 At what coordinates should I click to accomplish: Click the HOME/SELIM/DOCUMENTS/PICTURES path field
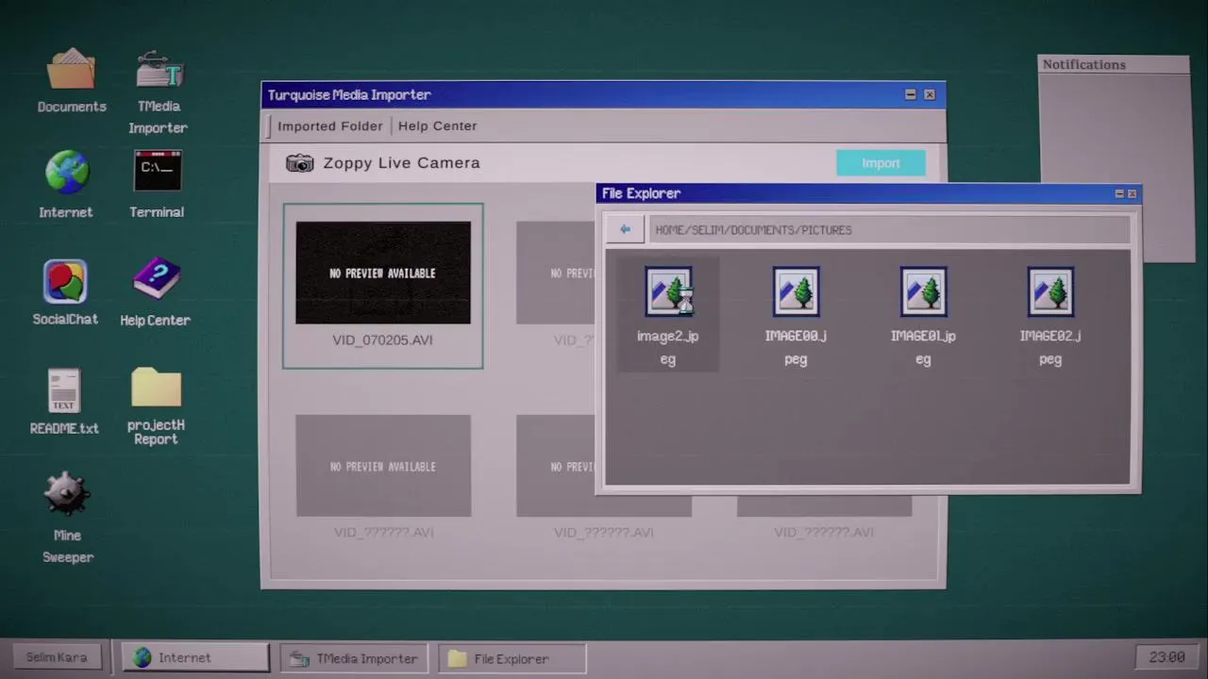(889, 229)
